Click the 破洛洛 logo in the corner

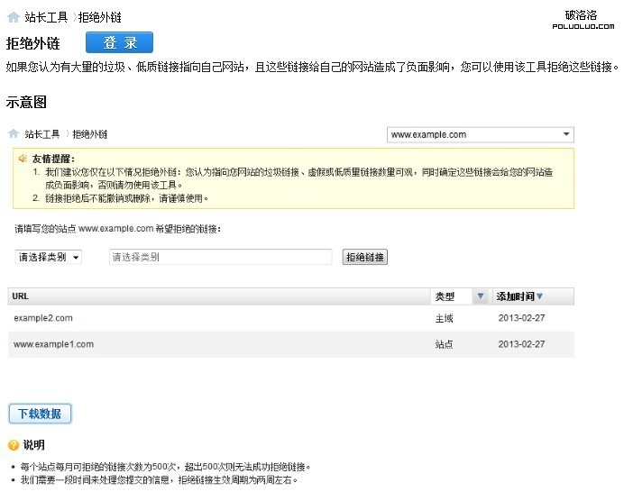coord(581,19)
